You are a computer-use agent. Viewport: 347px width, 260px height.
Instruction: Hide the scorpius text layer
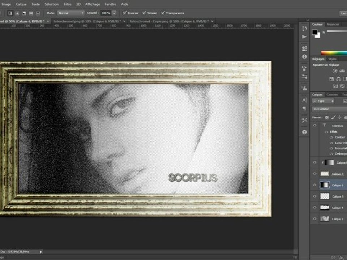pyautogui.click(x=315, y=125)
